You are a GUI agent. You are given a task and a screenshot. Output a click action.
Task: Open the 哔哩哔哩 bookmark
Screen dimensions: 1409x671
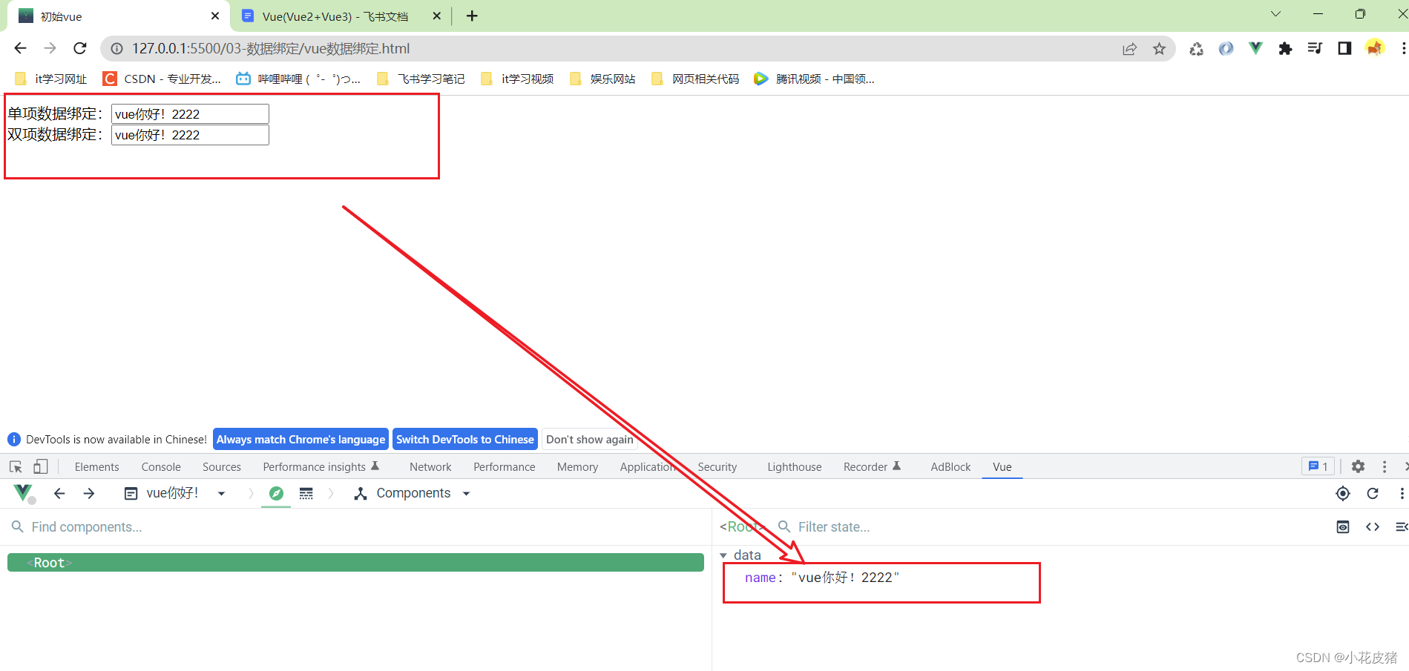(298, 79)
